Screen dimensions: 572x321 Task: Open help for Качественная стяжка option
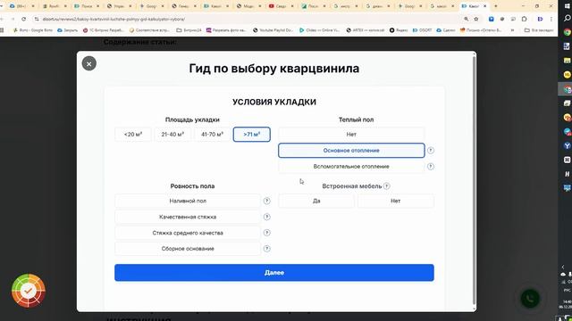pos(266,217)
